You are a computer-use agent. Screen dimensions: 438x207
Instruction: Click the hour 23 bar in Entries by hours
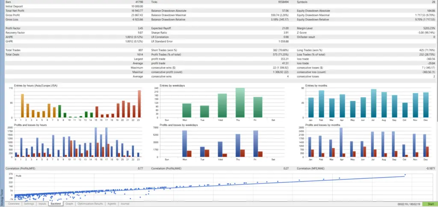pos(139,104)
